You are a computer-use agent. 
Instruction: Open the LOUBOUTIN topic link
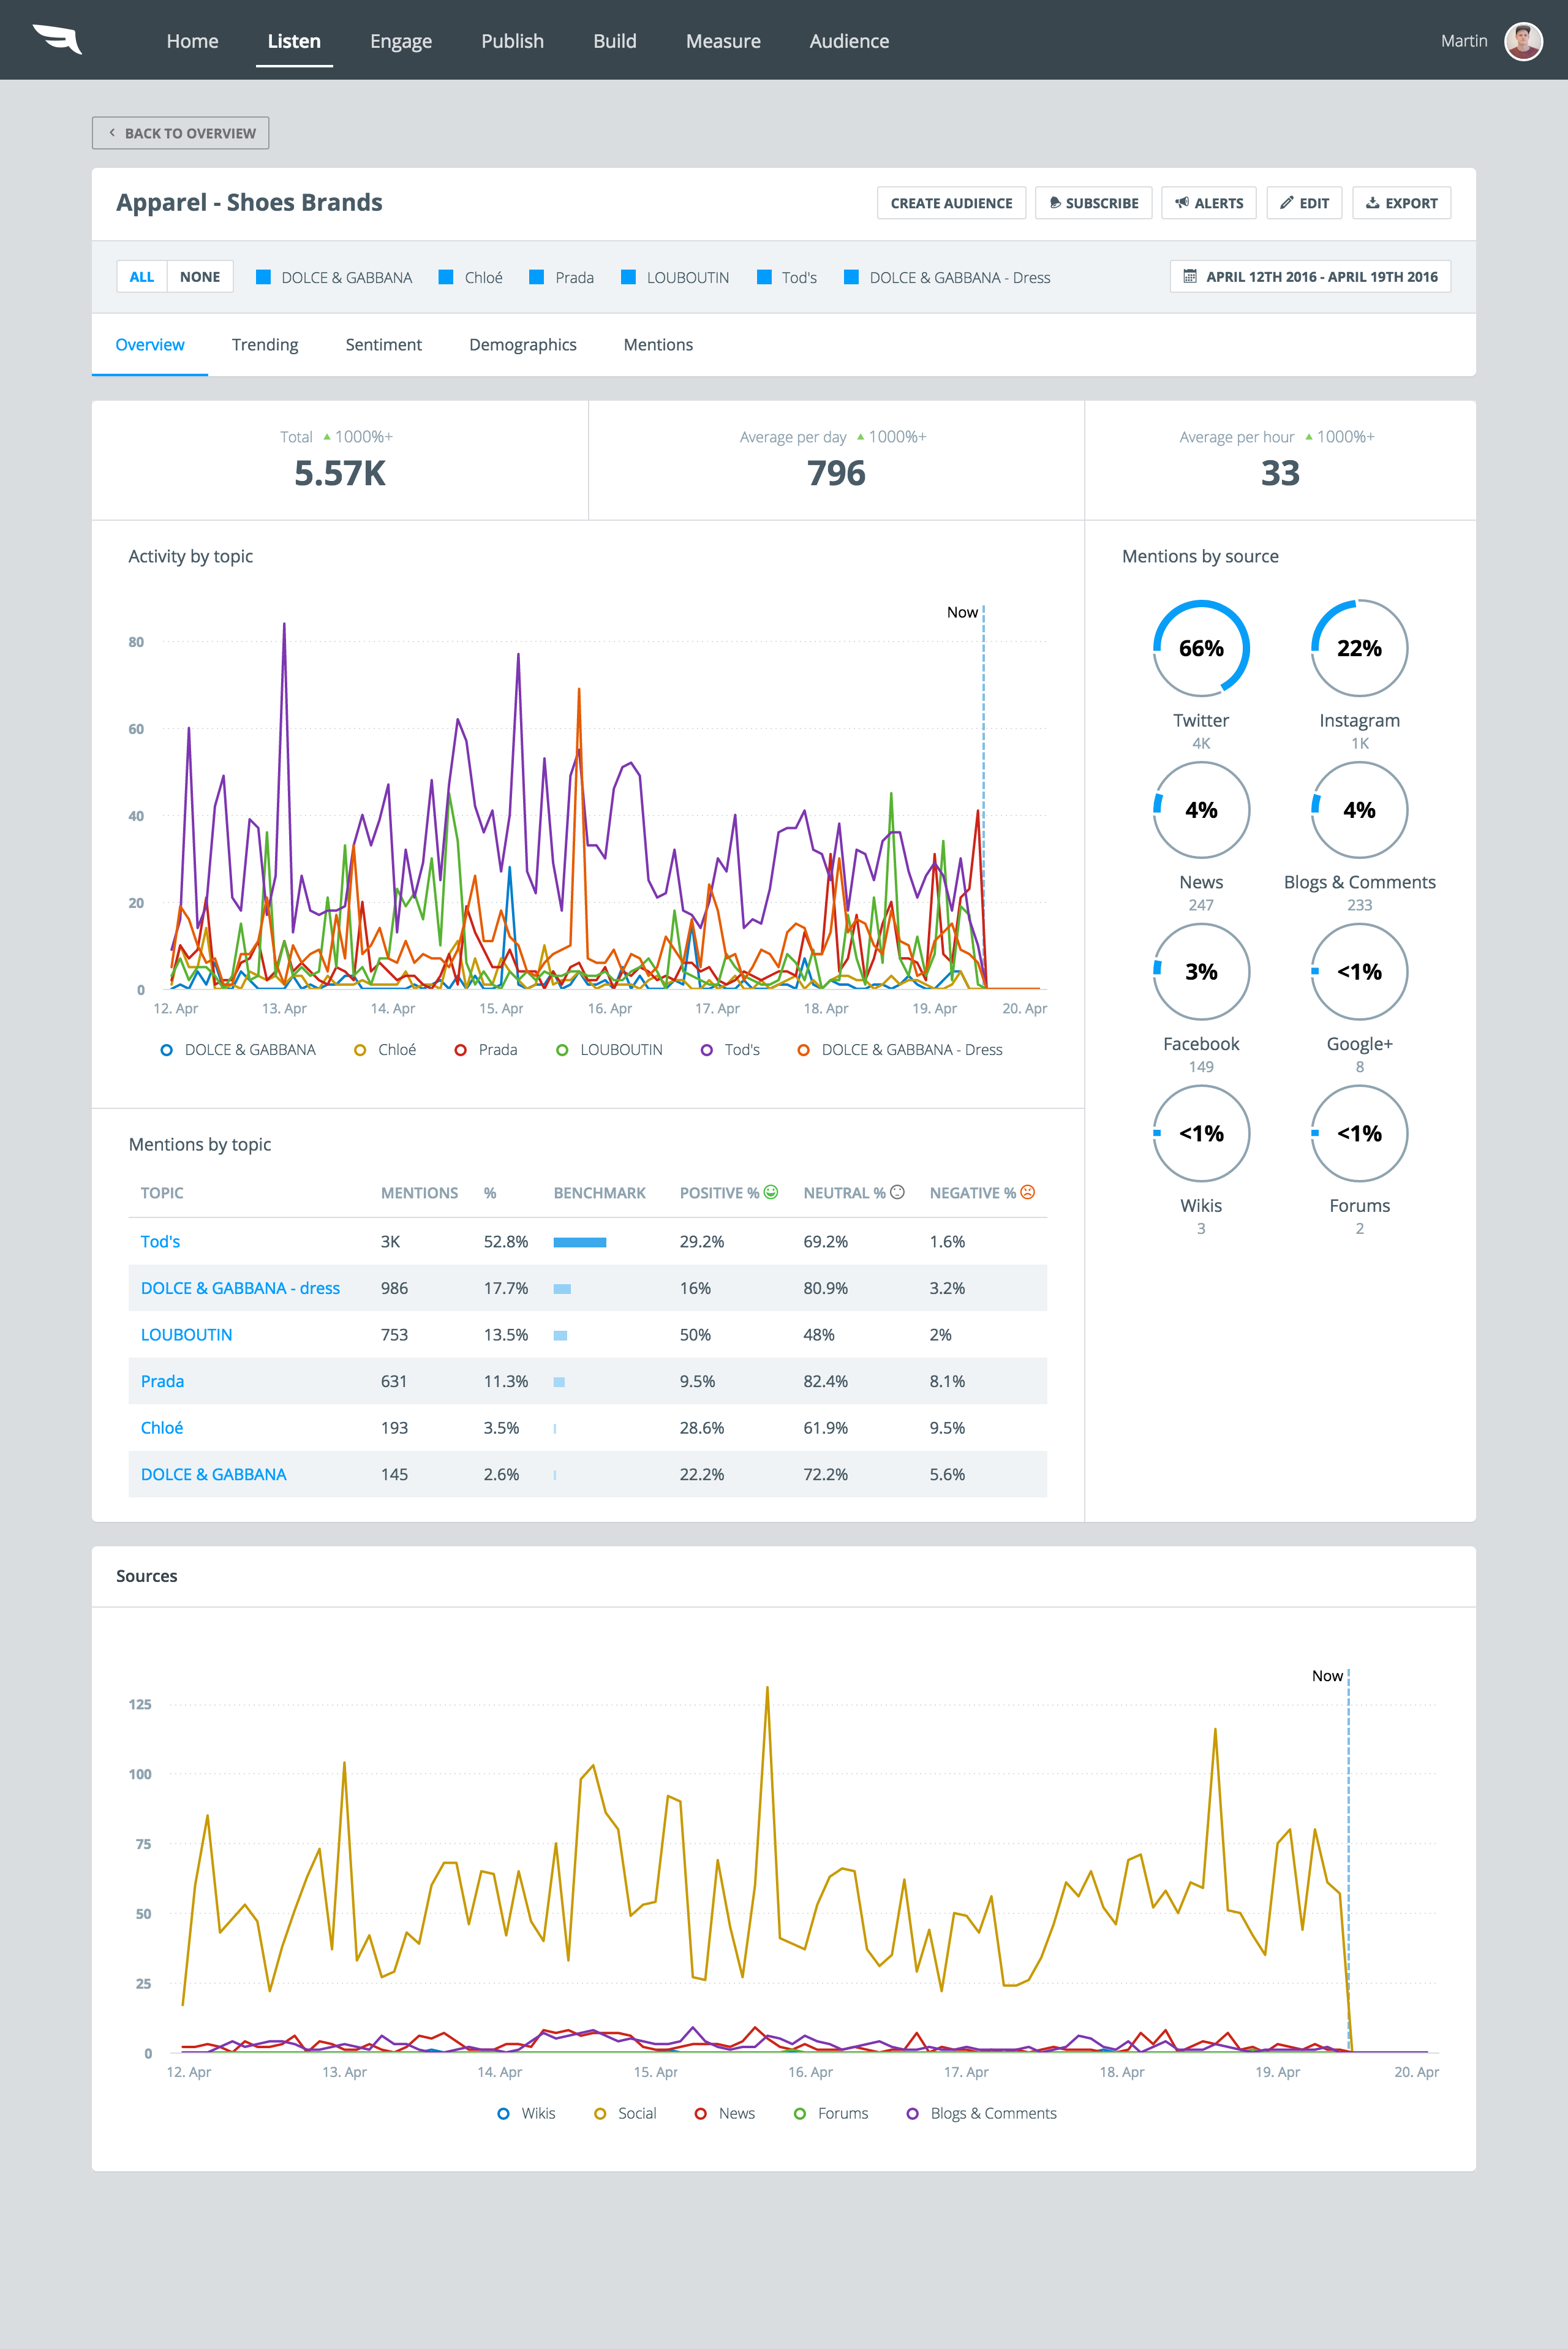point(186,1335)
